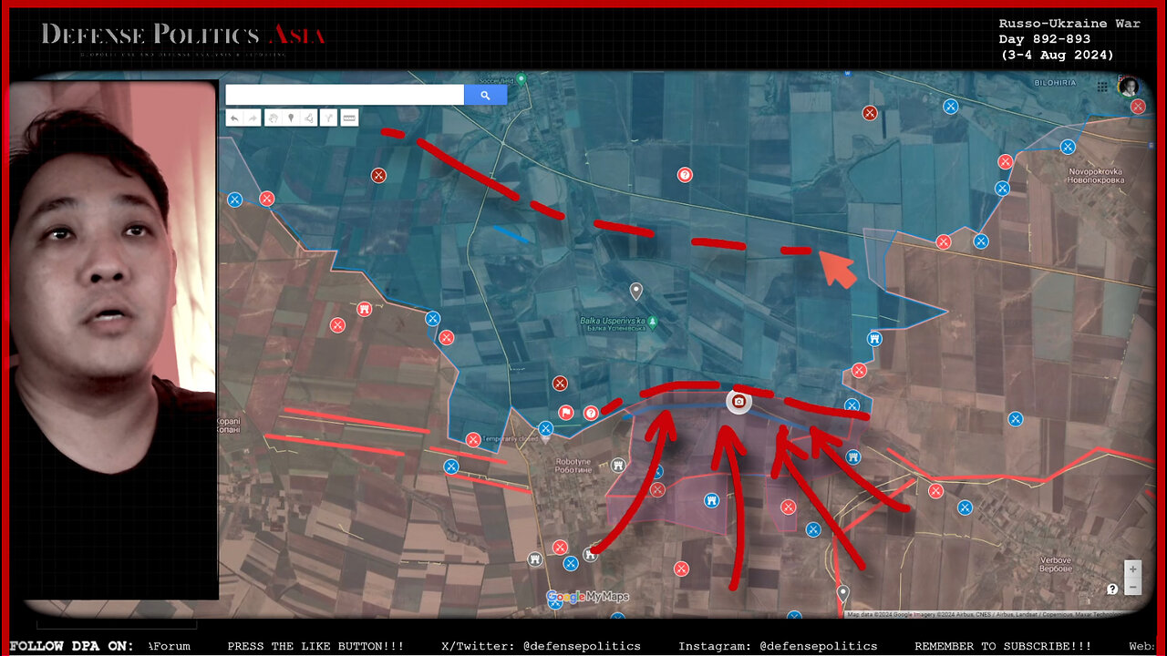The image size is (1167, 656).
Task: Click the Robotyne village label
Action: pos(573,466)
